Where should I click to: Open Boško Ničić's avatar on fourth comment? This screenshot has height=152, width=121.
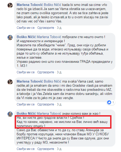click(x=10, y=114)
